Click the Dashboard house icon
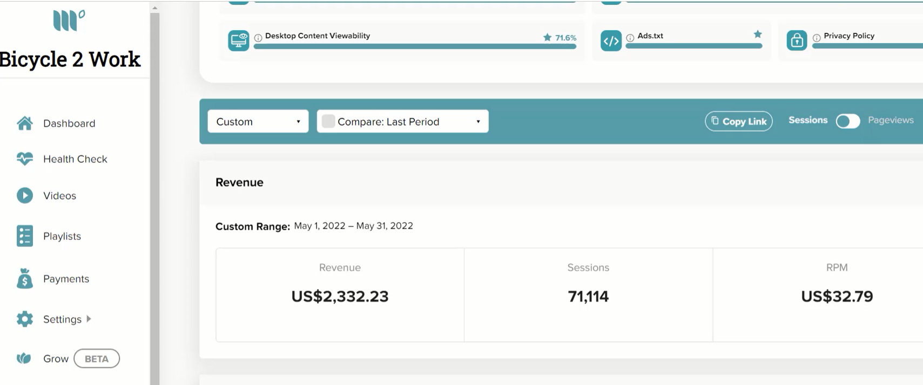The image size is (923, 385). pos(25,123)
